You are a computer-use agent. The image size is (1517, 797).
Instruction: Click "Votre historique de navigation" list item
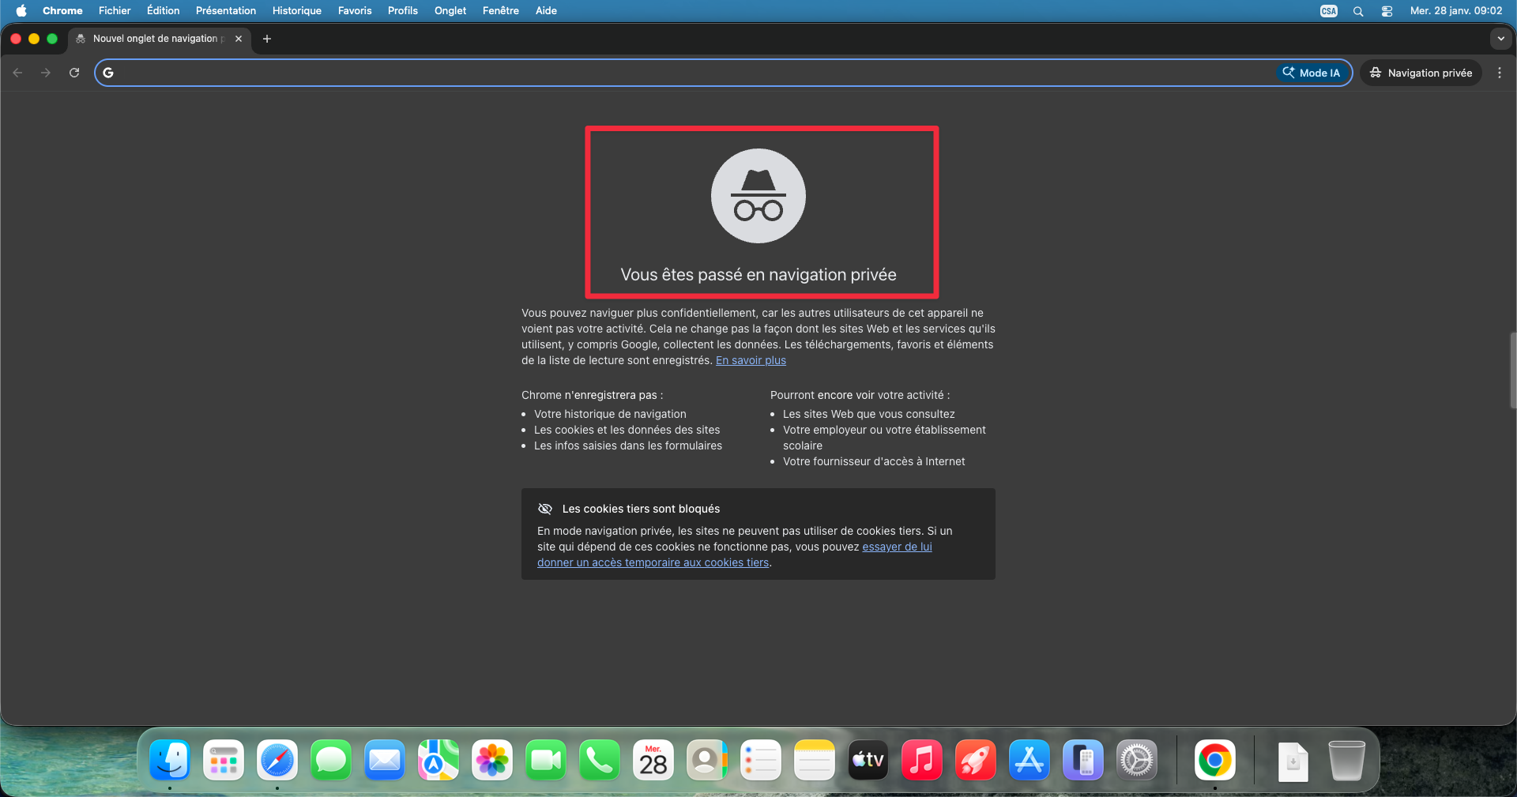610,414
